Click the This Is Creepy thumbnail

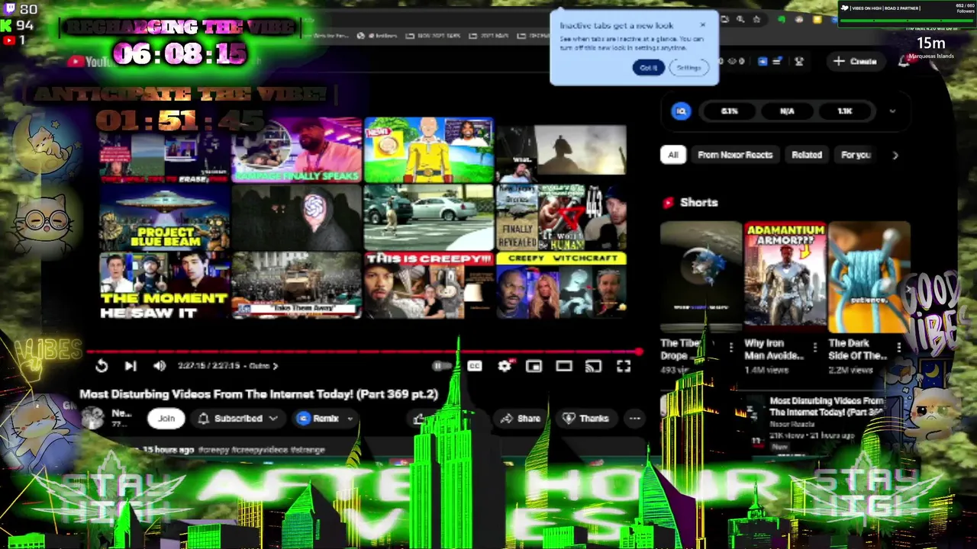pos(429,285)
